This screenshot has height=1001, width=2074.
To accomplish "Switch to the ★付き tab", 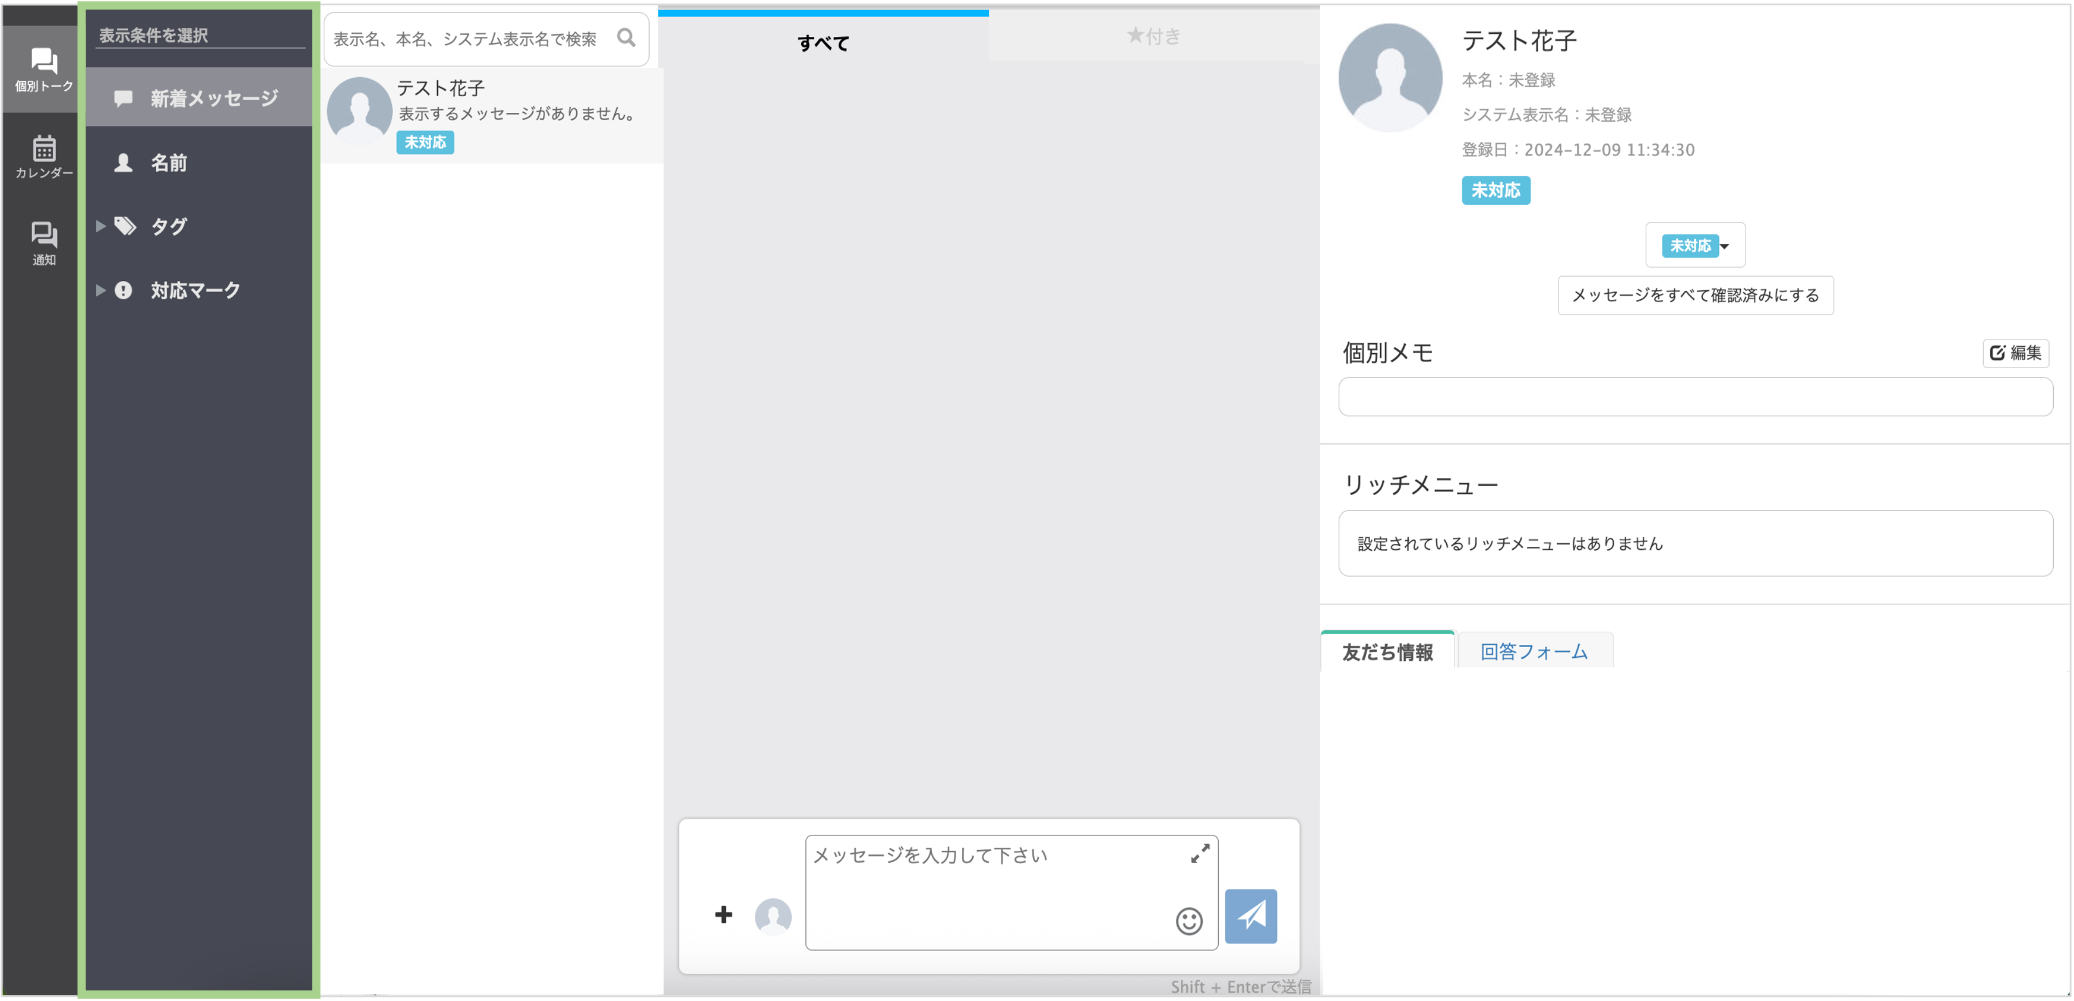I will point(1153,36).
